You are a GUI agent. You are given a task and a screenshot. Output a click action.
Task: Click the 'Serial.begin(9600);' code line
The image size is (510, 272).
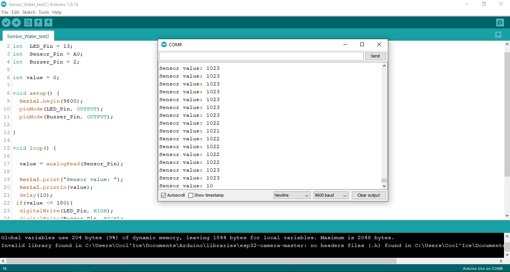(51, 101)
